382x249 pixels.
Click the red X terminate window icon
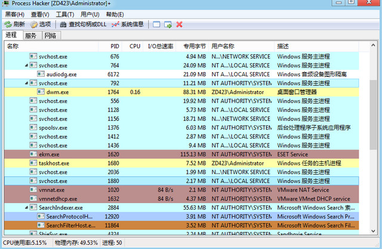[x=179, y=24]
